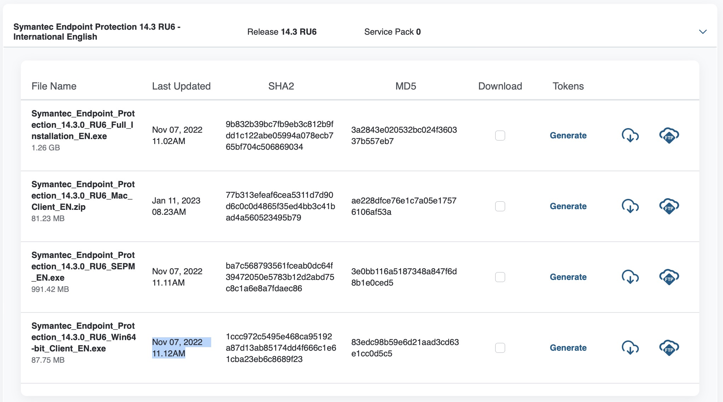723x402 pixels.
Task: Click HTTPS download icon for SEPM_EN.exe
Action: pyautogui.click(x=630, y=277)
